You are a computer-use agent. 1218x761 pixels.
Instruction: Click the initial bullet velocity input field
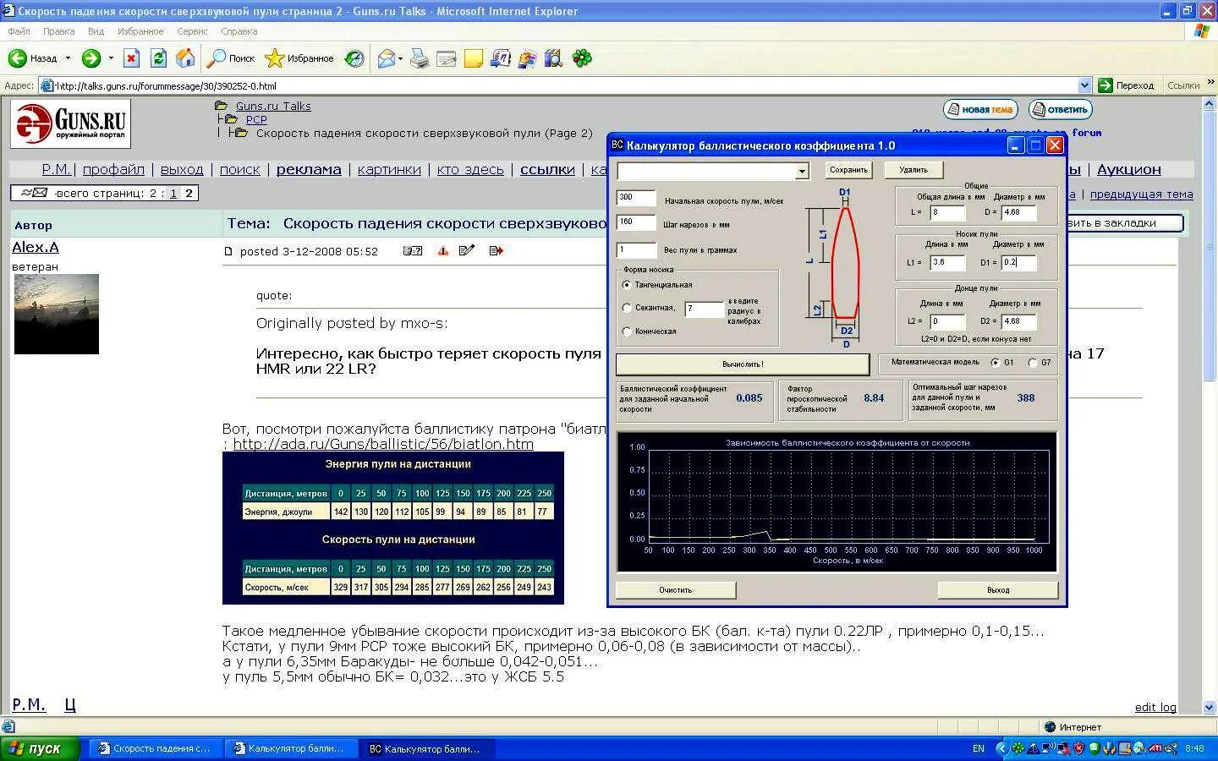[x=636, y=198]
